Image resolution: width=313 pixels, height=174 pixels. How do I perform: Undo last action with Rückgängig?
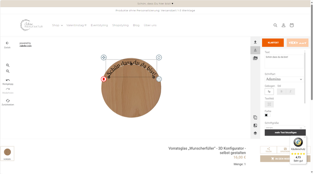[x=8, y=81]
